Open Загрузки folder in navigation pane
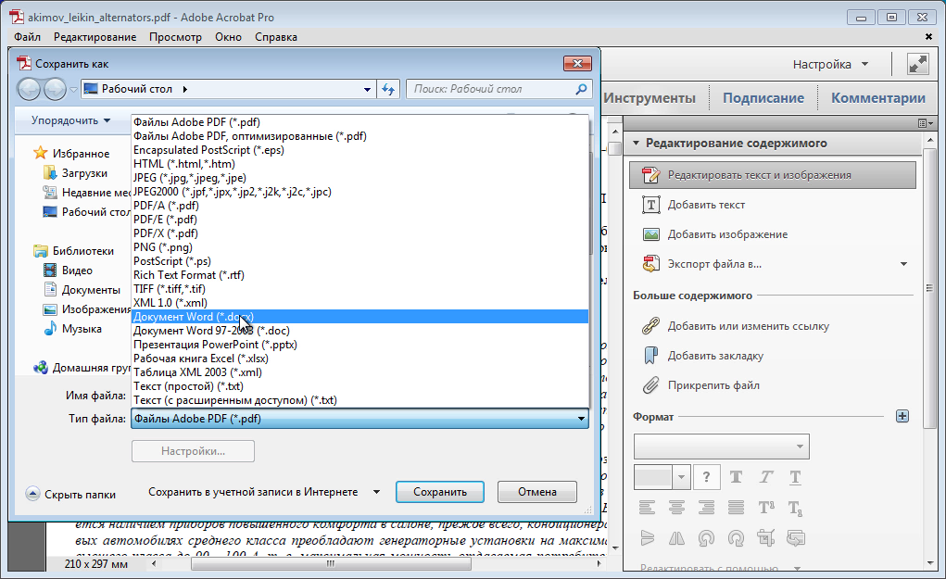946x579 pixels. pos(76,173)
